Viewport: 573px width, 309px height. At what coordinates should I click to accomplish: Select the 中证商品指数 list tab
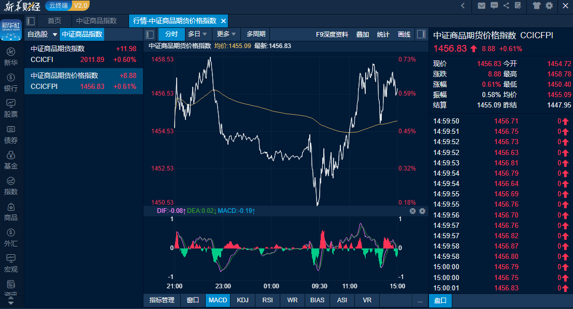point(82,34)
